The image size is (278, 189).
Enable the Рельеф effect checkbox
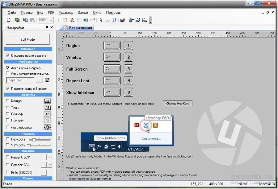point(8,114)
